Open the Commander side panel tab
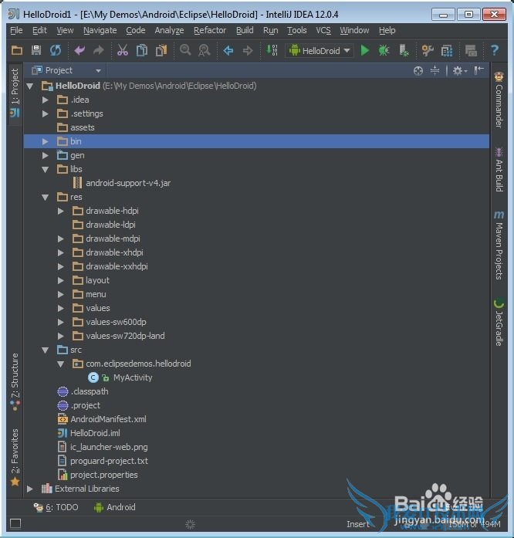The width and height of the screenshot is (514, 538). tap(499, 100)
